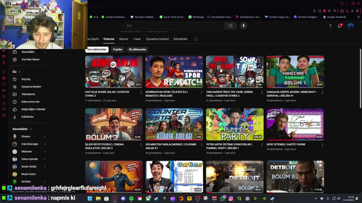Click the heart bookmark icon in address bar
The image size is (362, 203).
335,11
